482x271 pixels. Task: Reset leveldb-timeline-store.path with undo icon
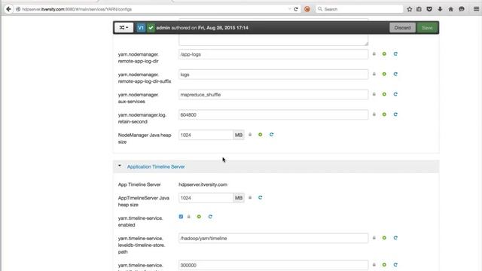[x=395, y=238]
